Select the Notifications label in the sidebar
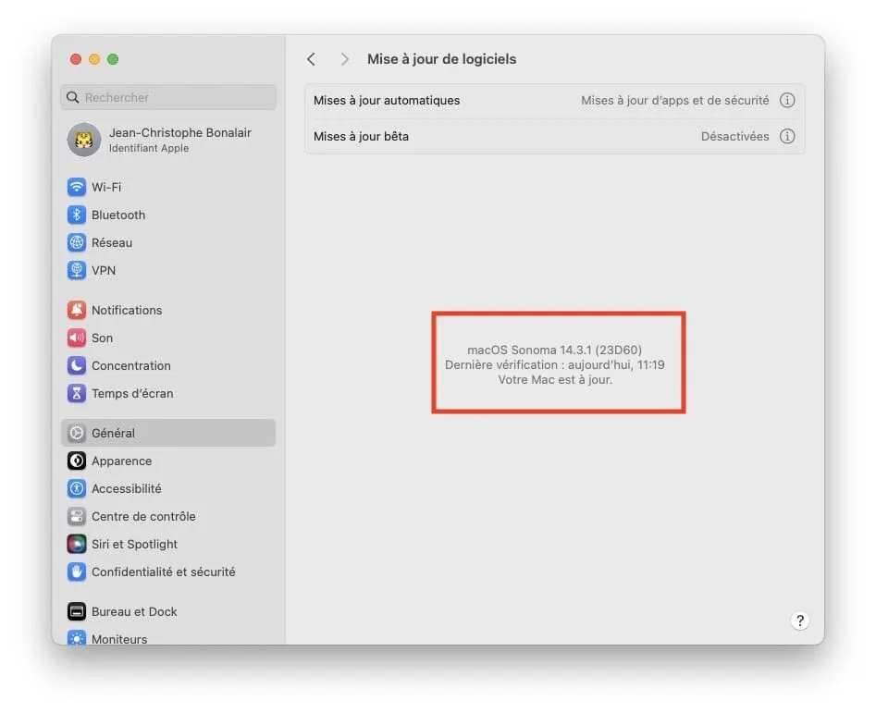 coord(127,310)
